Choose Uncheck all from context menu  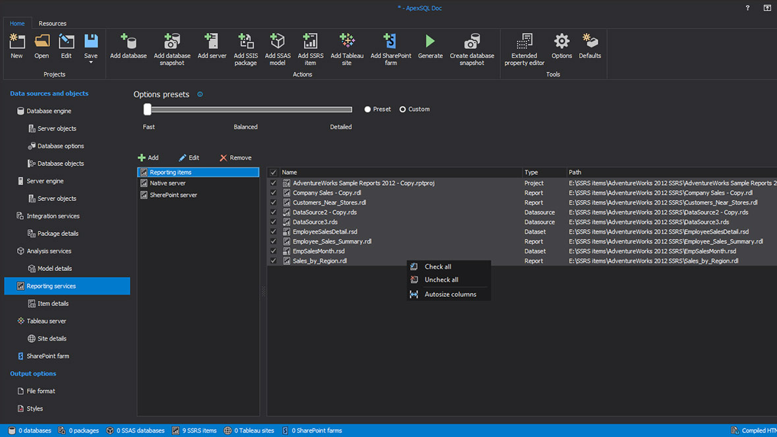pos(448,279)
